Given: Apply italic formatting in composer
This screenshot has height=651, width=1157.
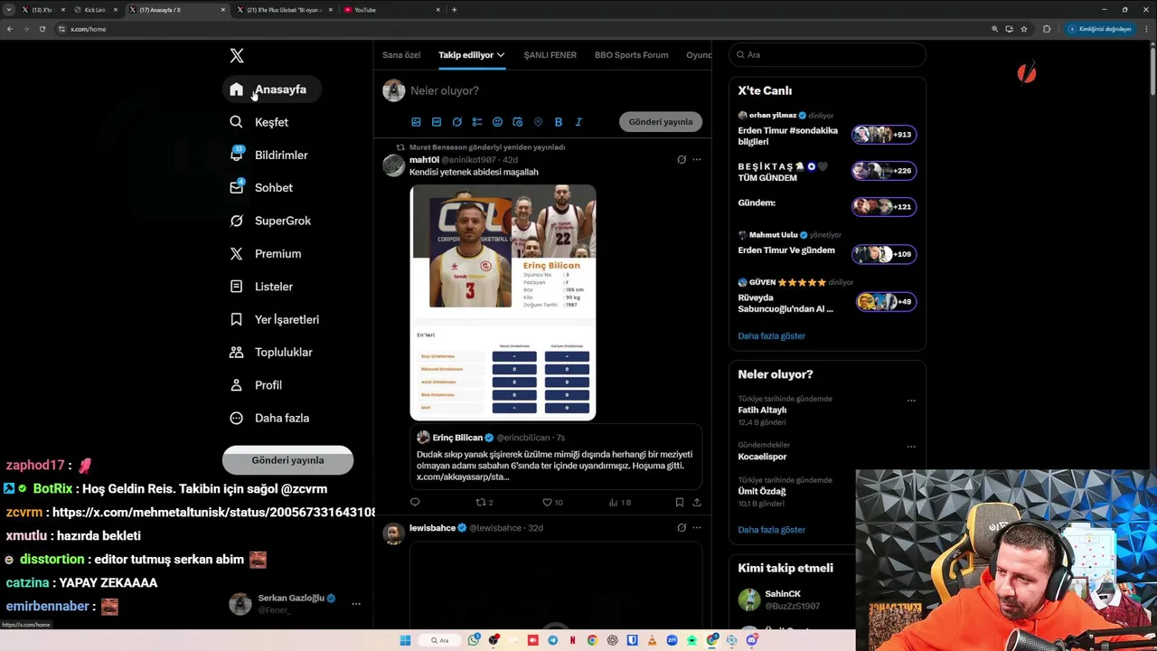Looking at the screenshot, I should click(578, 122).
